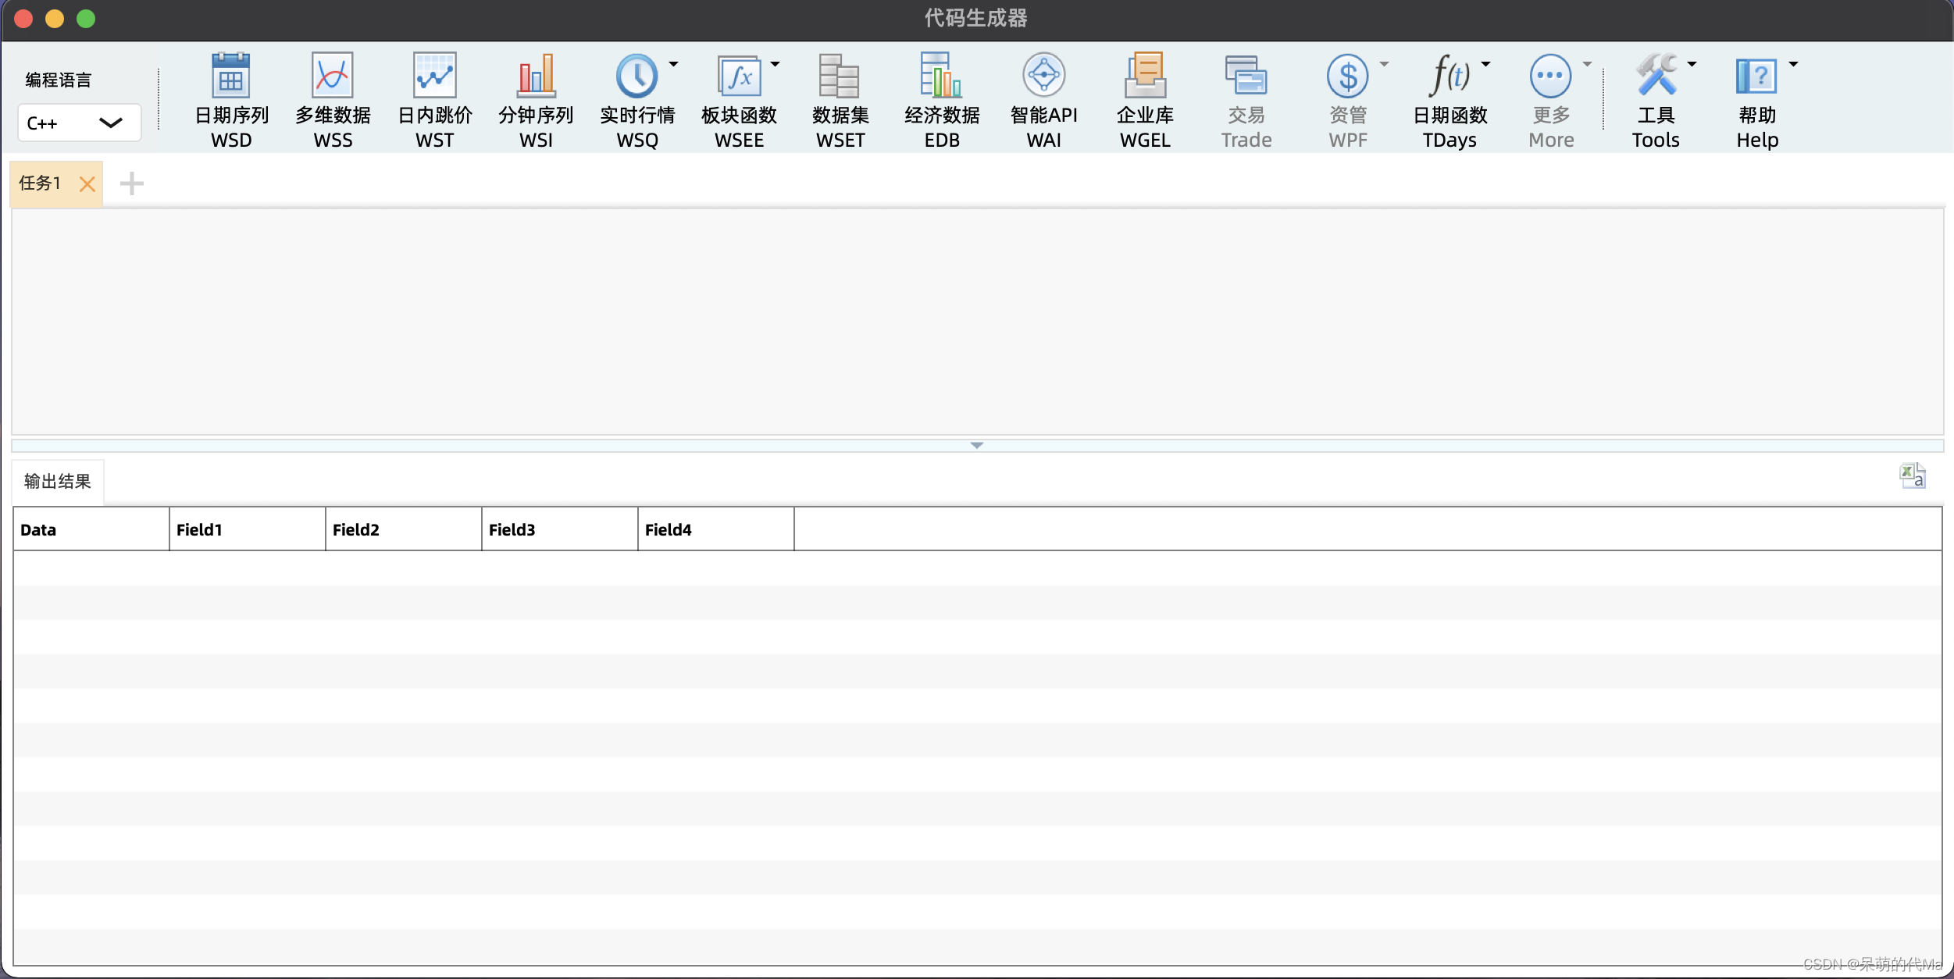Open the WSI minute series tool
The image size is (1954, 979).
pyautogui.click(x=536, y=77)
